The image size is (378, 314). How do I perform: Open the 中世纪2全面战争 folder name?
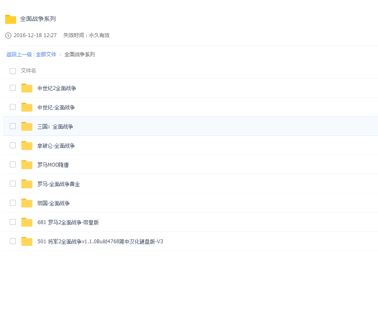tap(57, 88)
